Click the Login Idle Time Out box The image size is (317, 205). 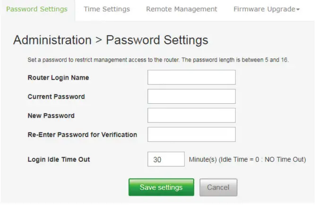pyautogui.click(x=166, y=159)
